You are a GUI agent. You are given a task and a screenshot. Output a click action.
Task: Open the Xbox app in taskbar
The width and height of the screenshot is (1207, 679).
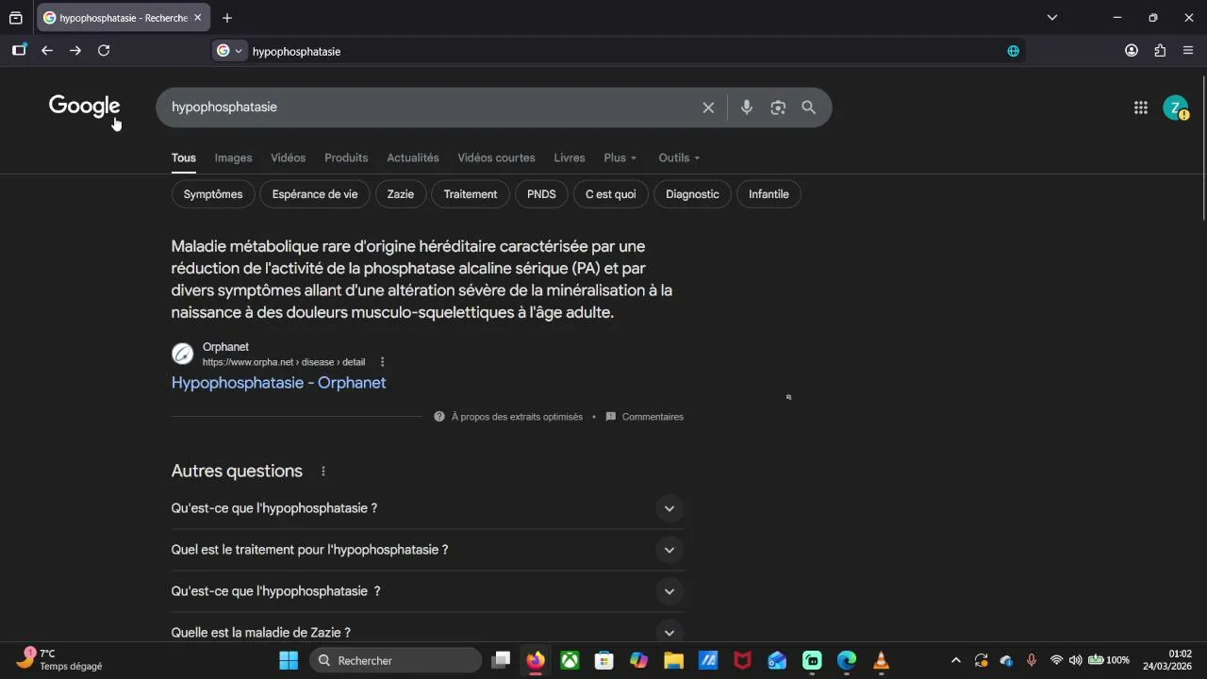point(570,660)
